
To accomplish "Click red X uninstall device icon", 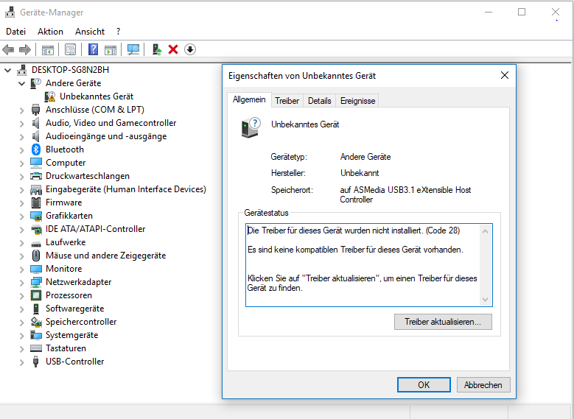I will (x=173, y=49).
